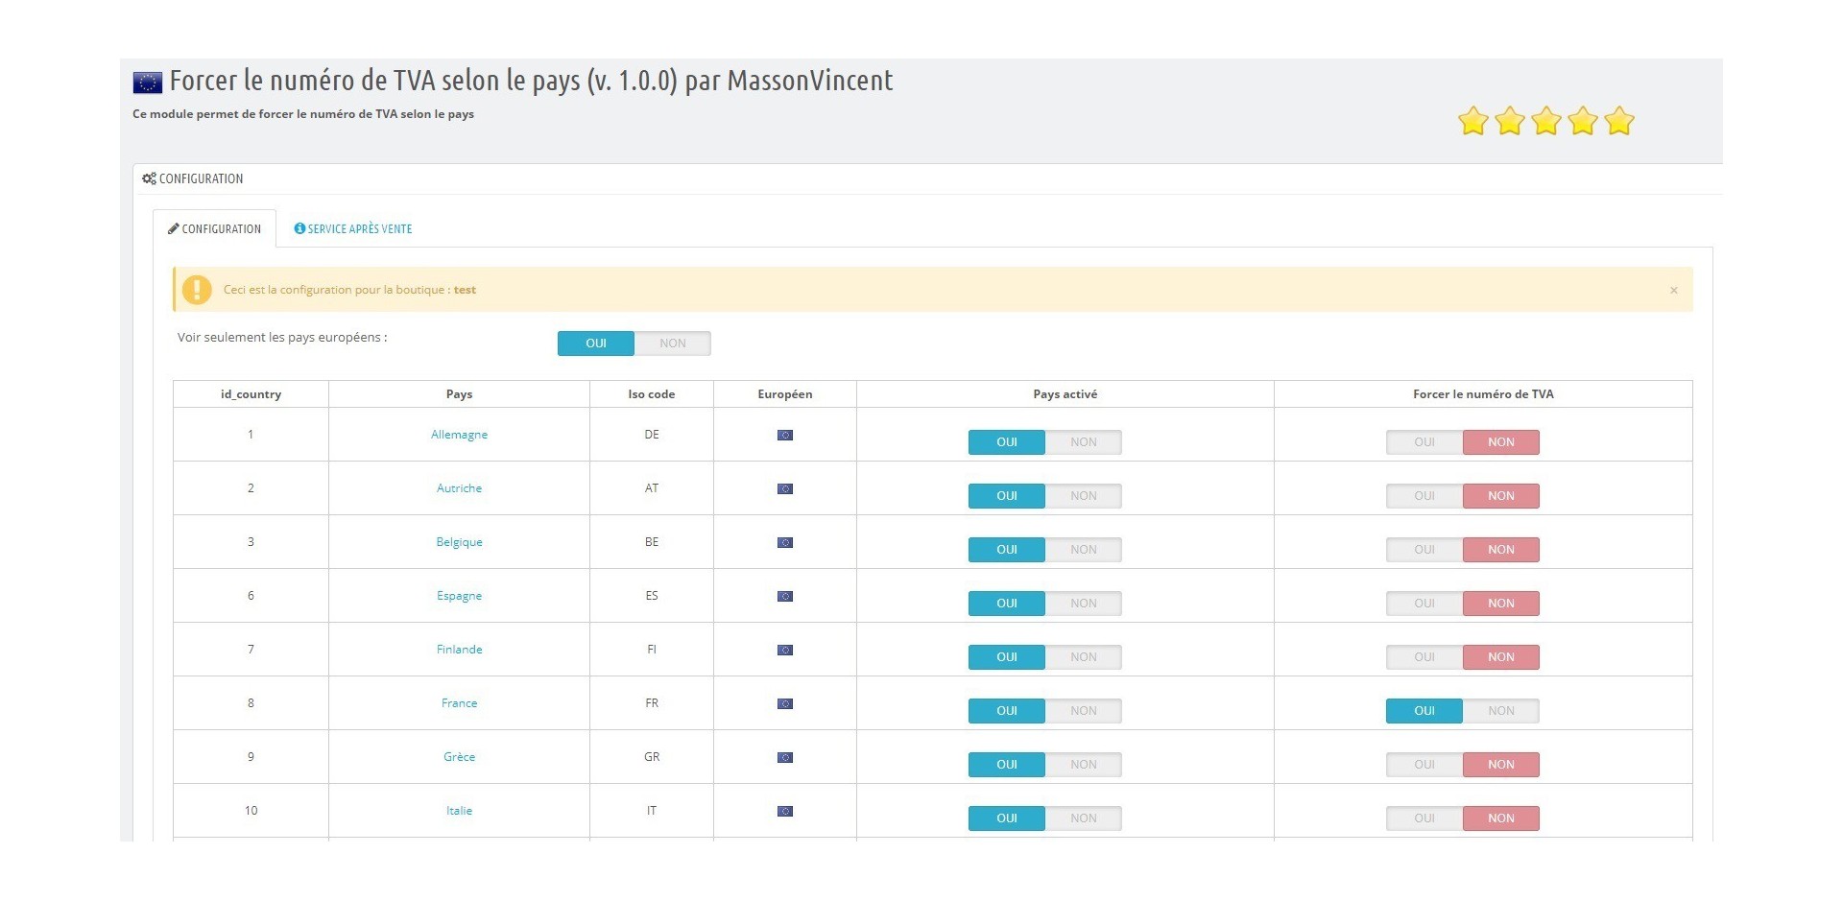Click the fifth yellow rating star
The height and width of the screenshot is (901, 1843).
click(1618, 122)
